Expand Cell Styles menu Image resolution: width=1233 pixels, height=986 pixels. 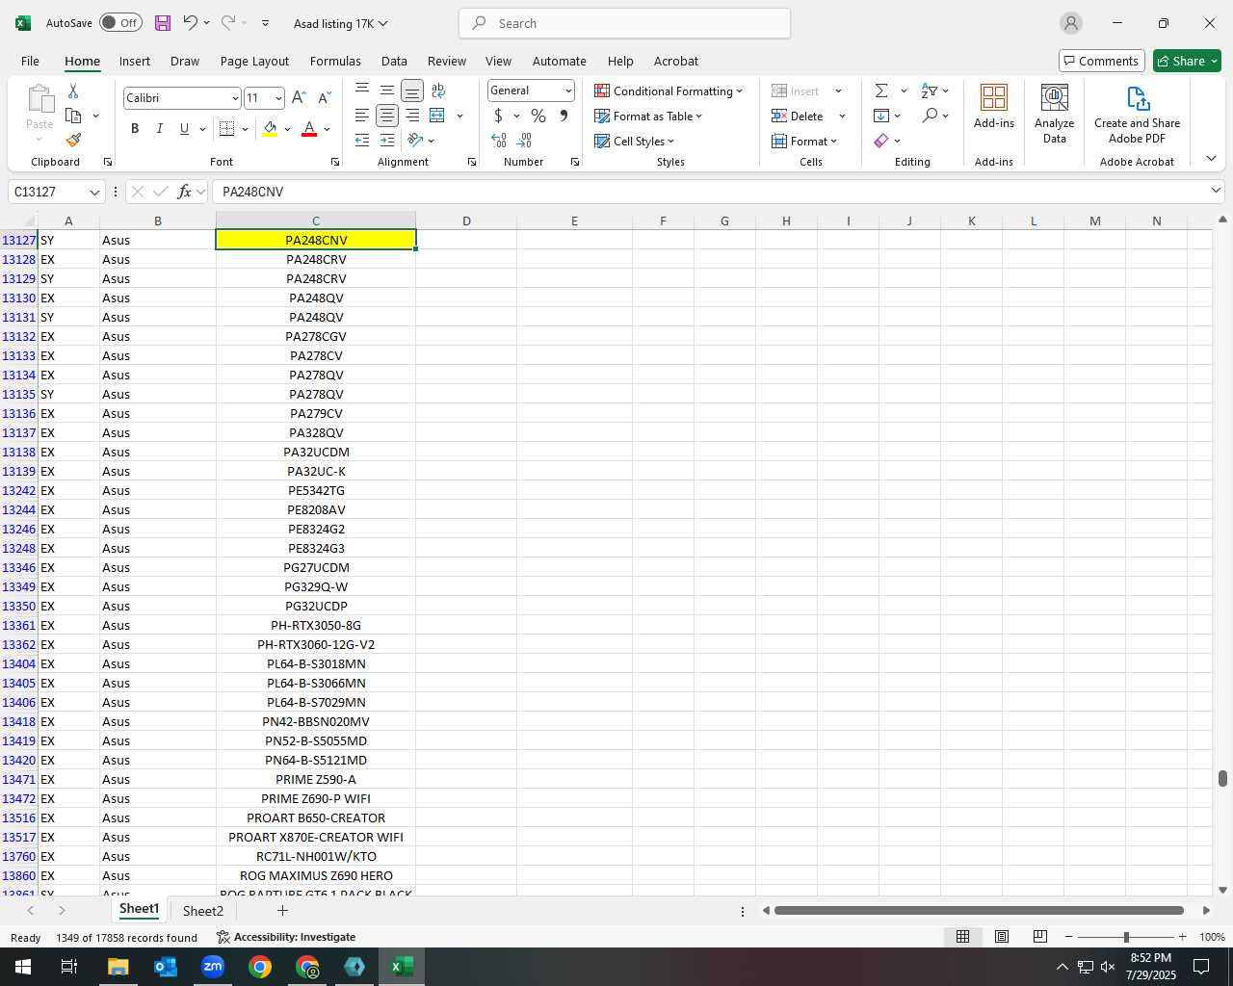tap(635, 141)
